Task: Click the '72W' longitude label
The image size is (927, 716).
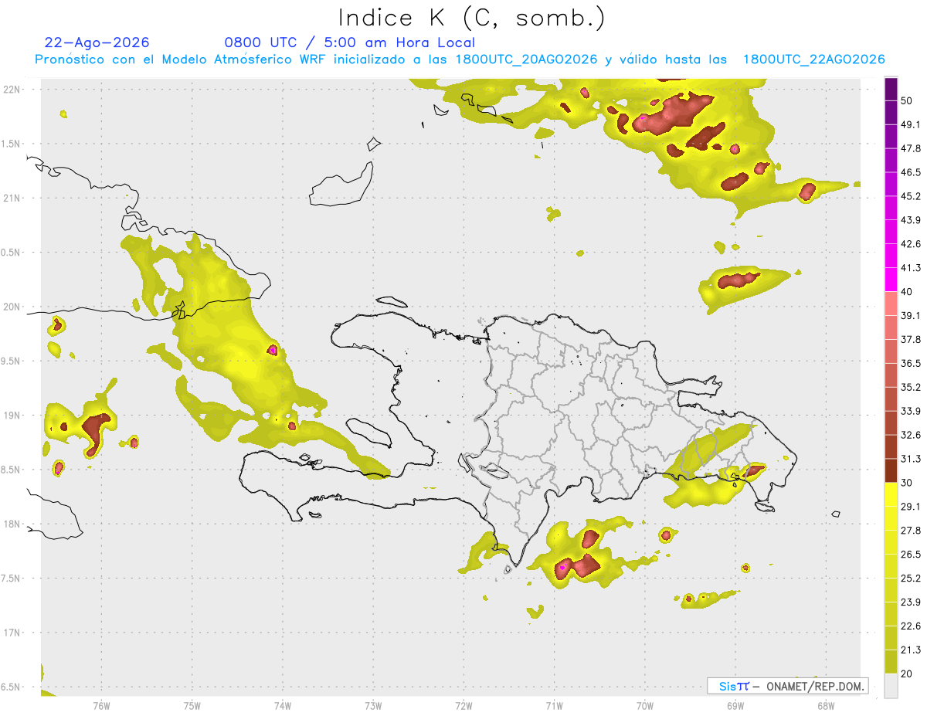Action: (x=463, y=706)
